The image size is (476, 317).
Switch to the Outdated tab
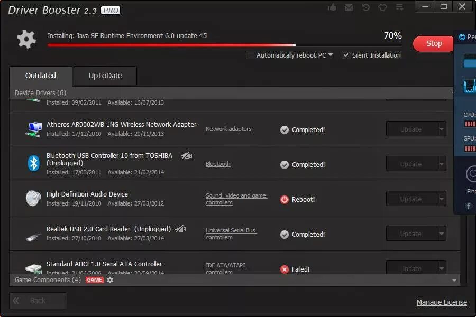(41, 76)
